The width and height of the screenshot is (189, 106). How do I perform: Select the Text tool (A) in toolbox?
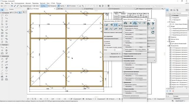[2, 65]
